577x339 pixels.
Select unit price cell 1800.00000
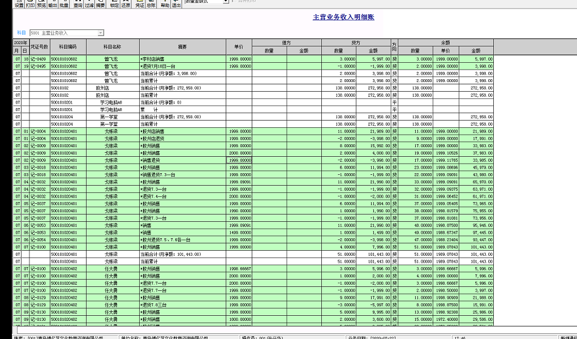239,320
